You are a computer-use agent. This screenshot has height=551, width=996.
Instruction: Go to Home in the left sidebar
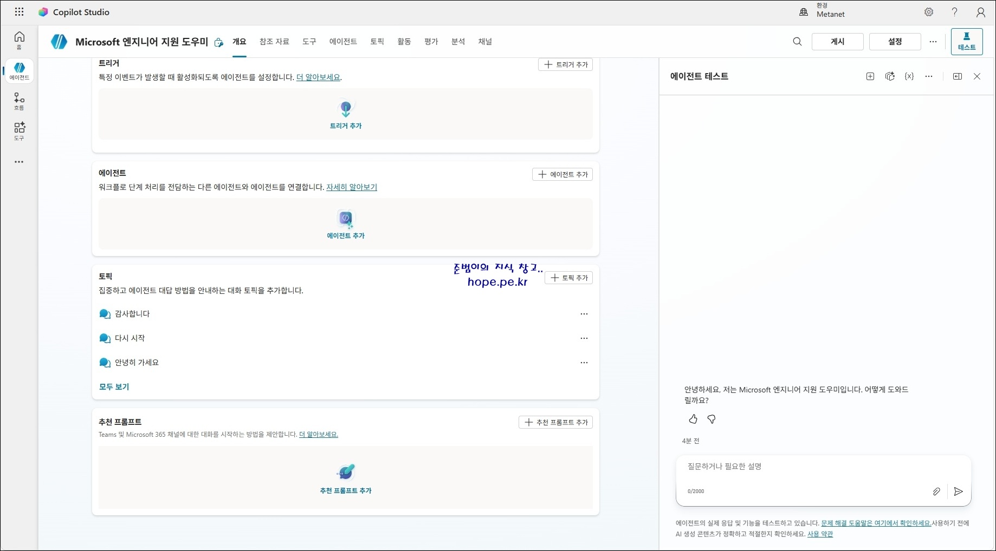(x=20, y=40)
